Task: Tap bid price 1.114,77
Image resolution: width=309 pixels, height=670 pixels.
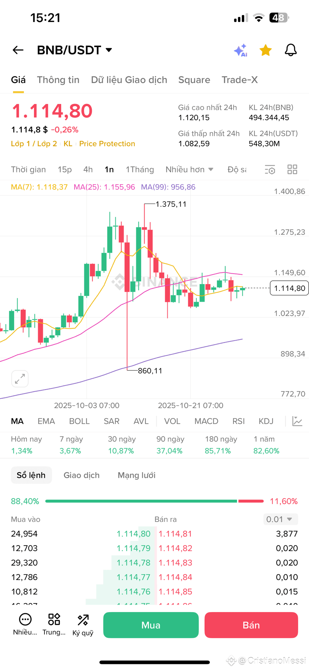Action: click(x=133, y=577)
